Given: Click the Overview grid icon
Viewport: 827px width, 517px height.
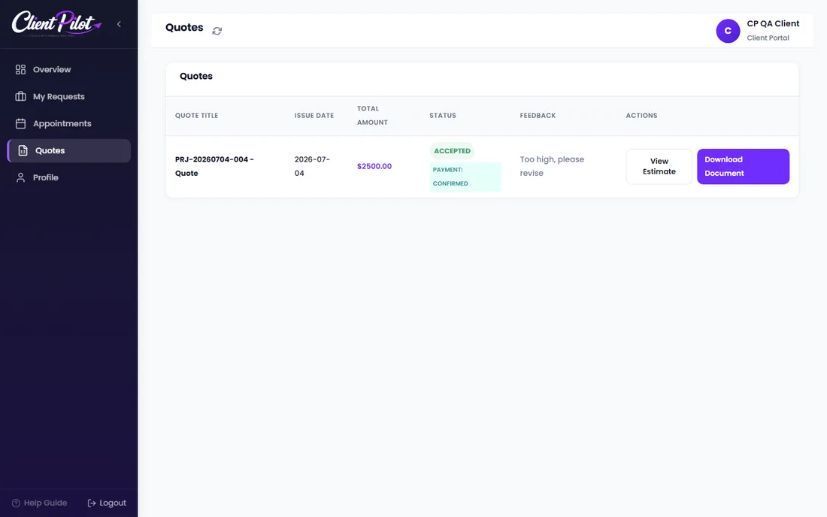Looking at the screenshot, I should tap(20, 70).
